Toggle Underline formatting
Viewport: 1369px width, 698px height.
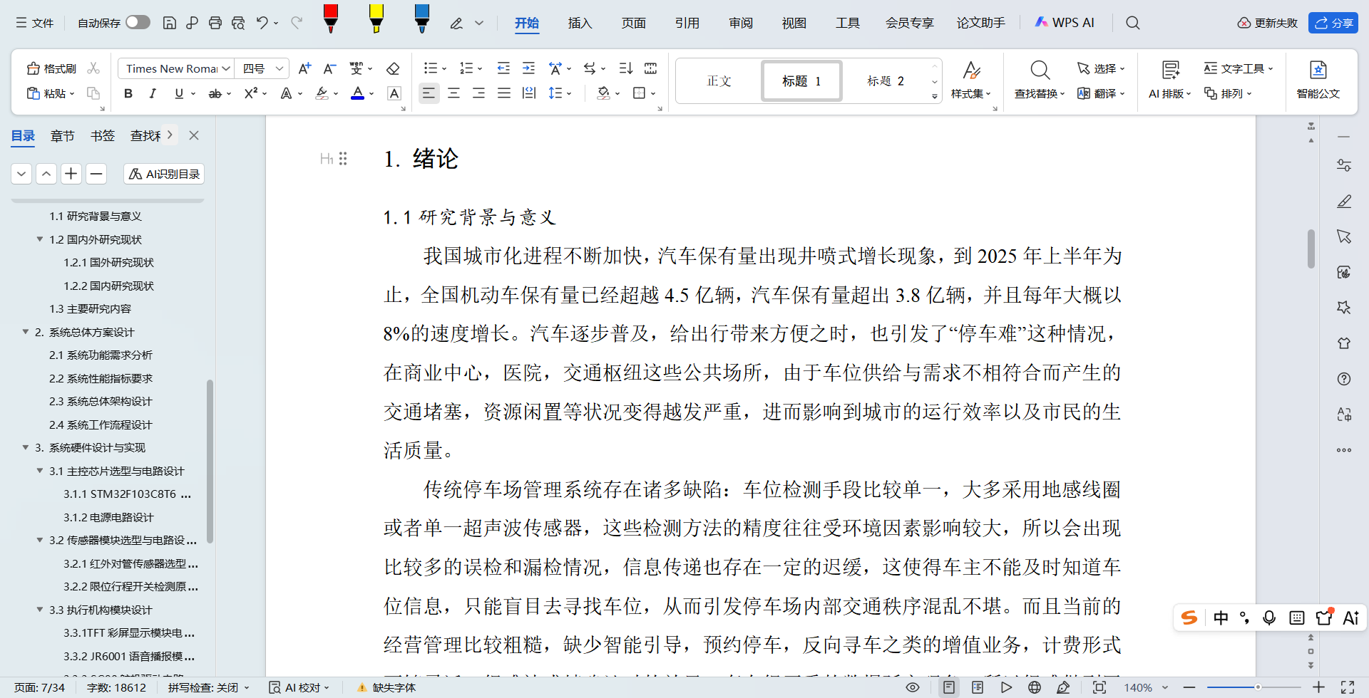179,93
